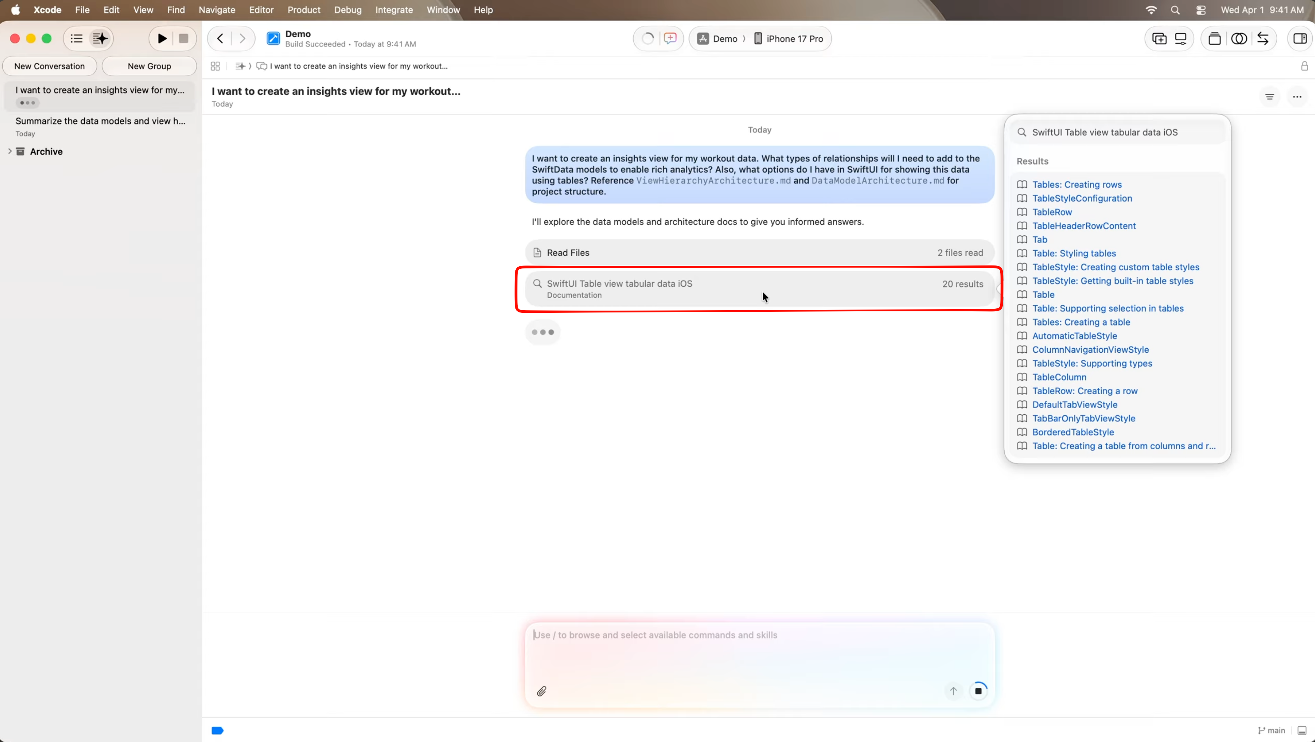The width and height of the screenshot is (1315, 742).
Task: Run the Demo scheme with Play
Action: coord(162,38)
